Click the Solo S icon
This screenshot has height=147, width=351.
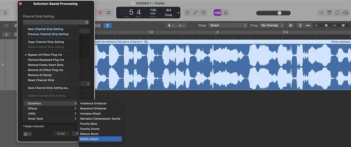click(204, 13)
